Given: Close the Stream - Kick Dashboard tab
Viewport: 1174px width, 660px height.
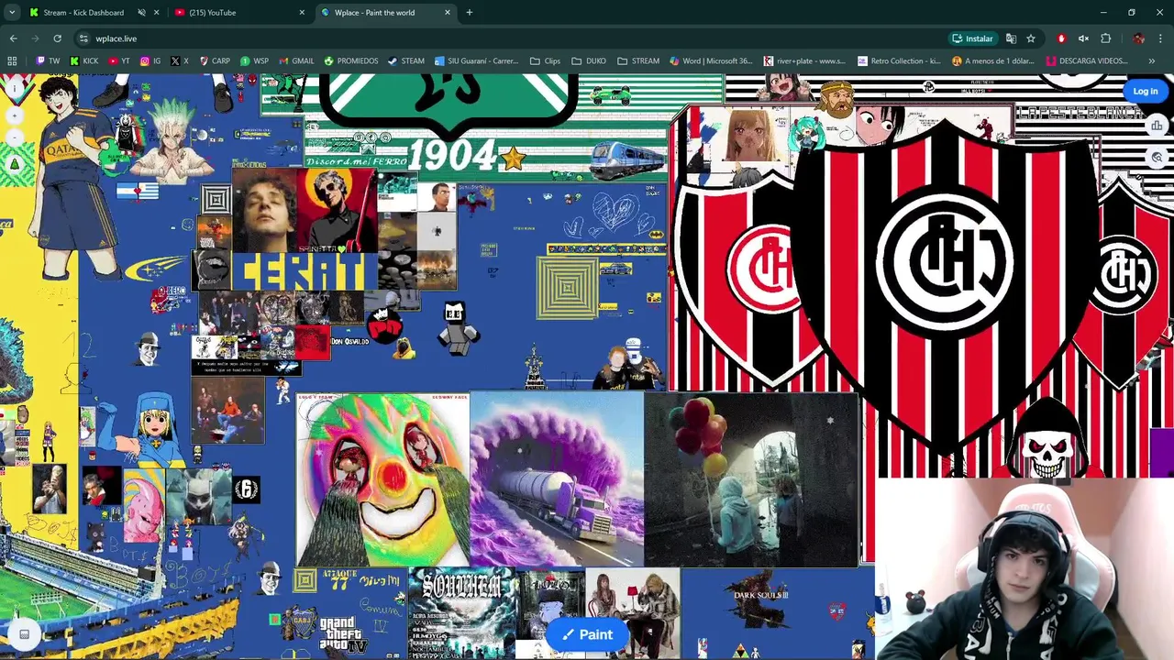Looking at the screenshot, I should (x=157, y=13).
